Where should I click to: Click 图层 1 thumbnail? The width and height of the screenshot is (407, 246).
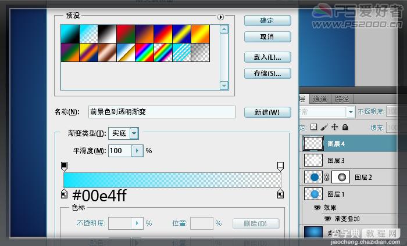click(313, 194)
